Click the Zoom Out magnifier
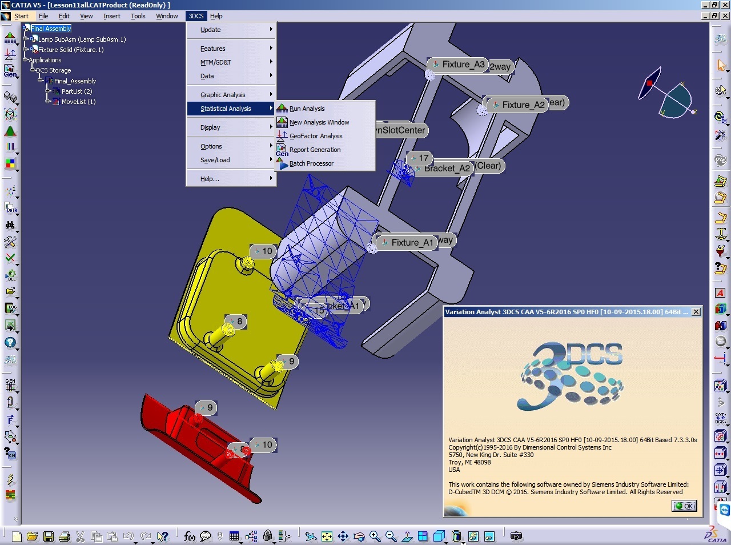 (391, 536)
